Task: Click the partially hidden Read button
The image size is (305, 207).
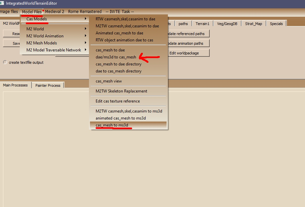Action: click(x=12, y=34)
